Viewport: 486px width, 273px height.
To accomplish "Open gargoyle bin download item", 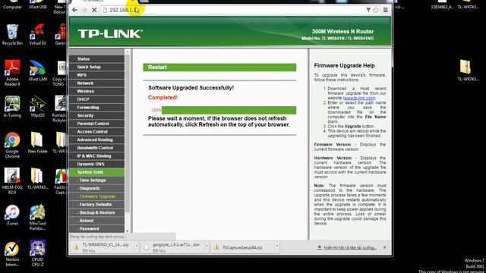I will pos(172,247).
